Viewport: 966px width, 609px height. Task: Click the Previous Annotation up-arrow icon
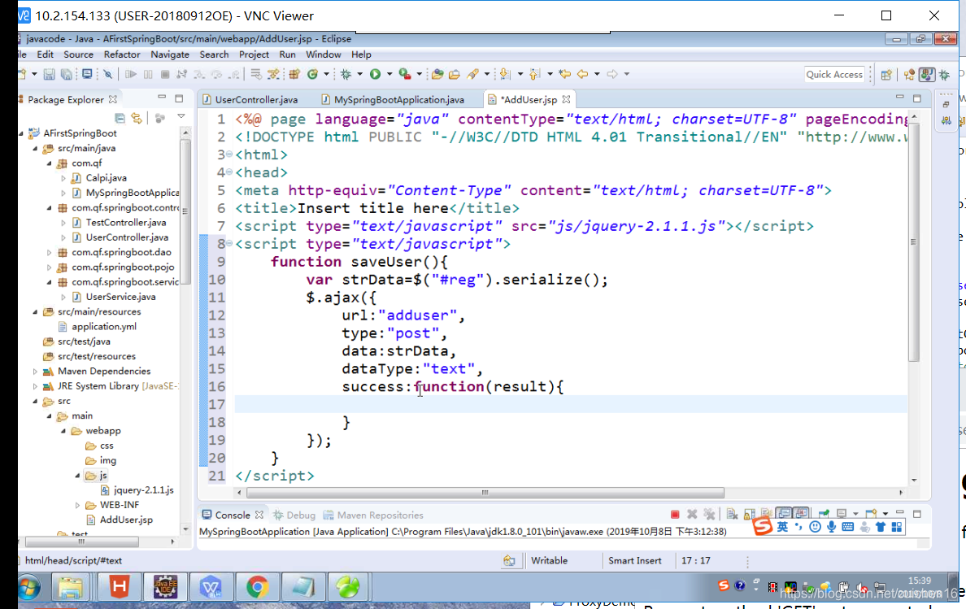coord(534,74)
